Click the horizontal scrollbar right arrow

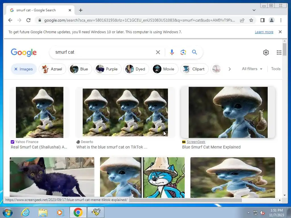280,200
